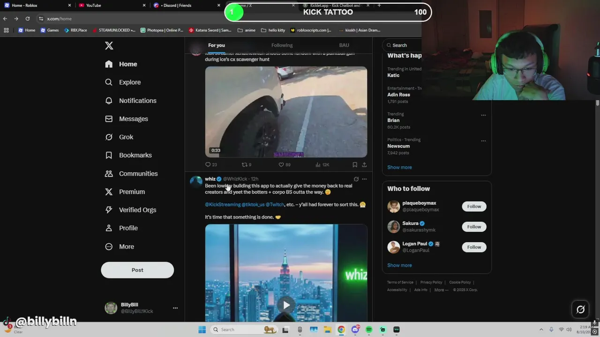
Task: Open File Explorer from the taskbar
Action: [x=328, y=330]
